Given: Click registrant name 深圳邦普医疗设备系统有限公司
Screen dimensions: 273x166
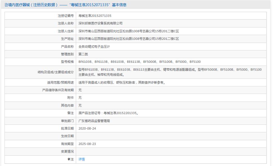Looking at the screenshot, I should 100,23.
